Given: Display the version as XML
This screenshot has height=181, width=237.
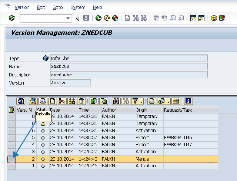Looking at the screenshot, I should (43, 101).
